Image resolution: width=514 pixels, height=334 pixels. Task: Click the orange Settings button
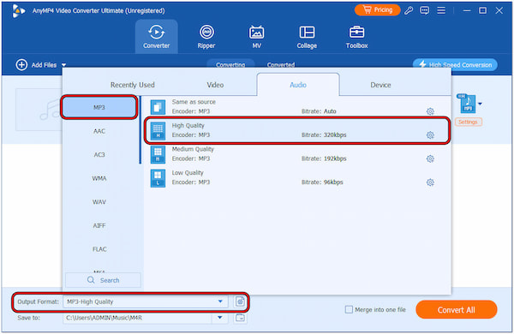click(468, 122)
